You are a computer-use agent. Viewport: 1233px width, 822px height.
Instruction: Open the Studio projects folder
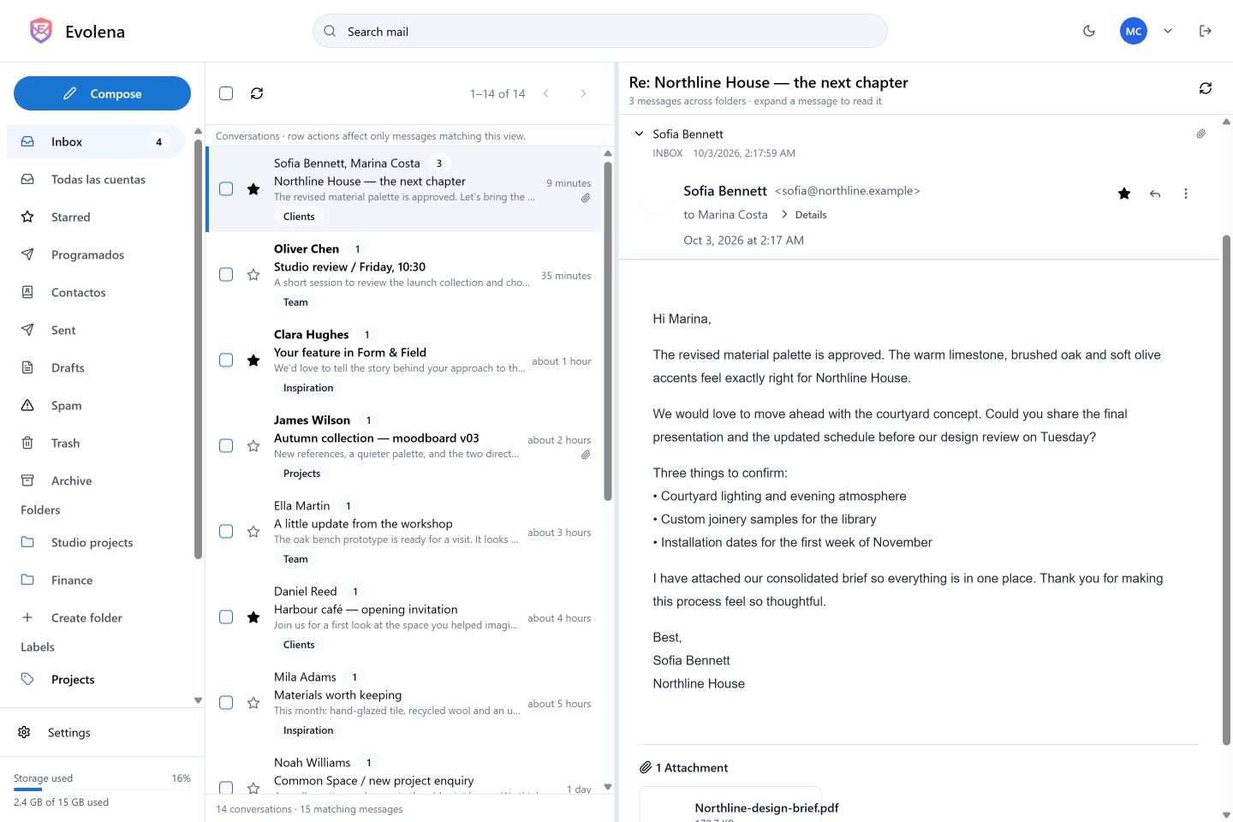point(96,543)
